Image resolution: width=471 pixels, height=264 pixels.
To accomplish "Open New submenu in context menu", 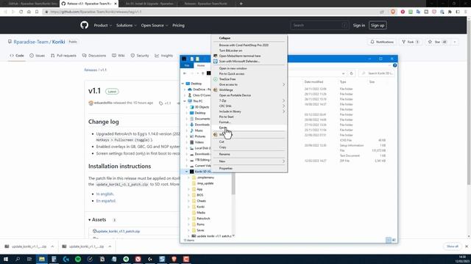I will [249, 161].
